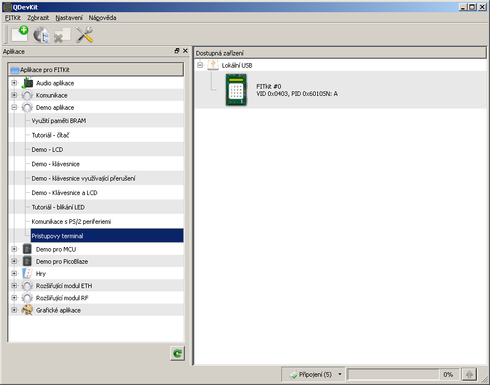The image size is (490, 385).
Task: Expand the Hry node
Action: (14, 274)
